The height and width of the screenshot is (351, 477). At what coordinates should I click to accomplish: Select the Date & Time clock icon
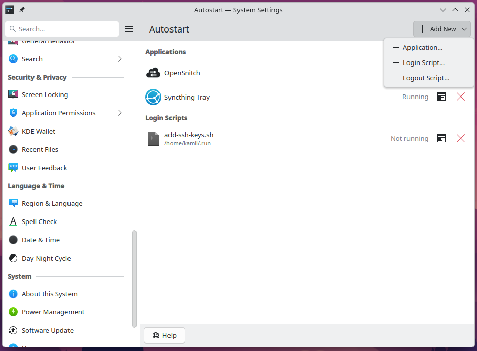click(13, 240)
